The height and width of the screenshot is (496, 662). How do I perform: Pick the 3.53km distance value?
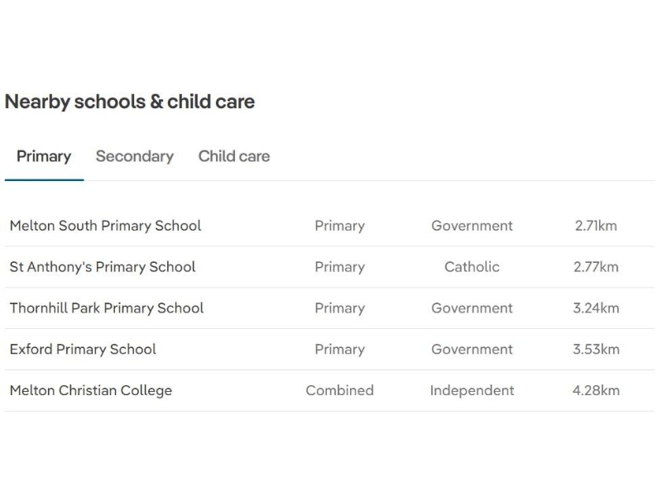596,349
